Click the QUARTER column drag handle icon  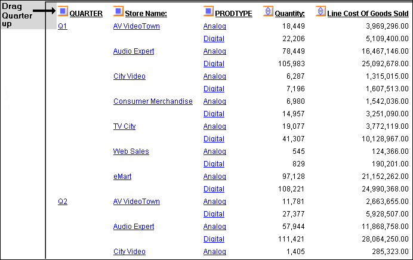(63, 11)
